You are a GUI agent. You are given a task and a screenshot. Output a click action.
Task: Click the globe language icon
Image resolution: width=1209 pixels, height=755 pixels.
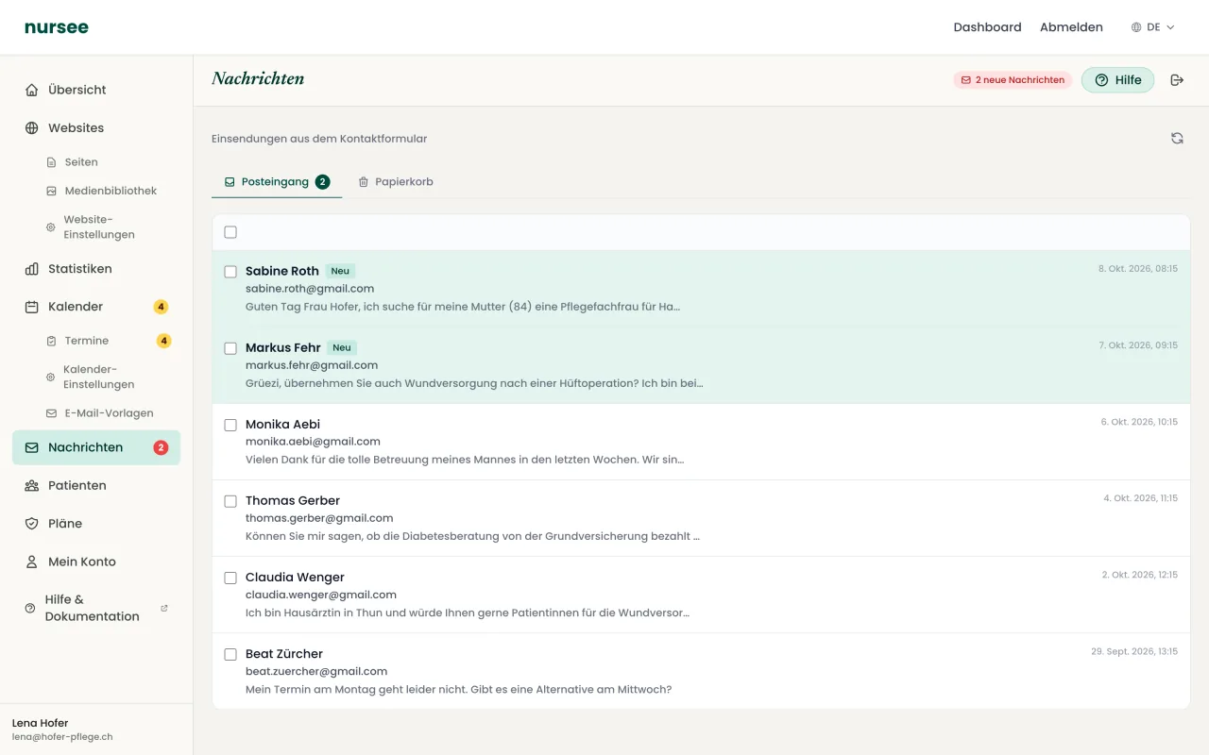(x=1136, y=27)
